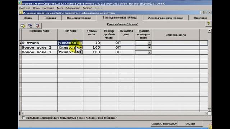Open the Оформление menu

[73, 8]
